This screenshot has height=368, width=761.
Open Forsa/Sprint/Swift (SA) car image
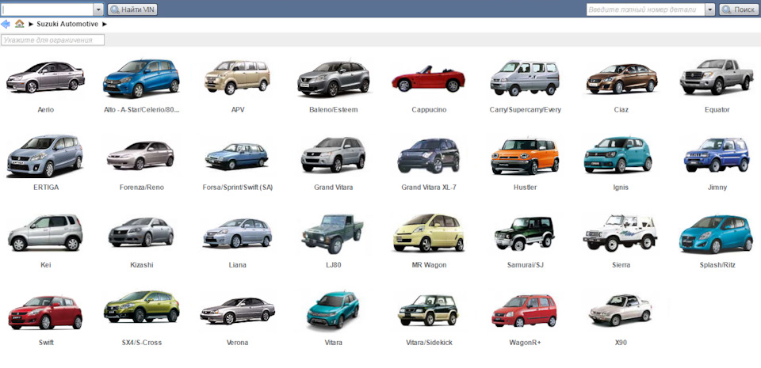coord(237,156)
